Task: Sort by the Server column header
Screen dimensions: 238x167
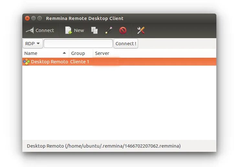Action: point(155,53)
